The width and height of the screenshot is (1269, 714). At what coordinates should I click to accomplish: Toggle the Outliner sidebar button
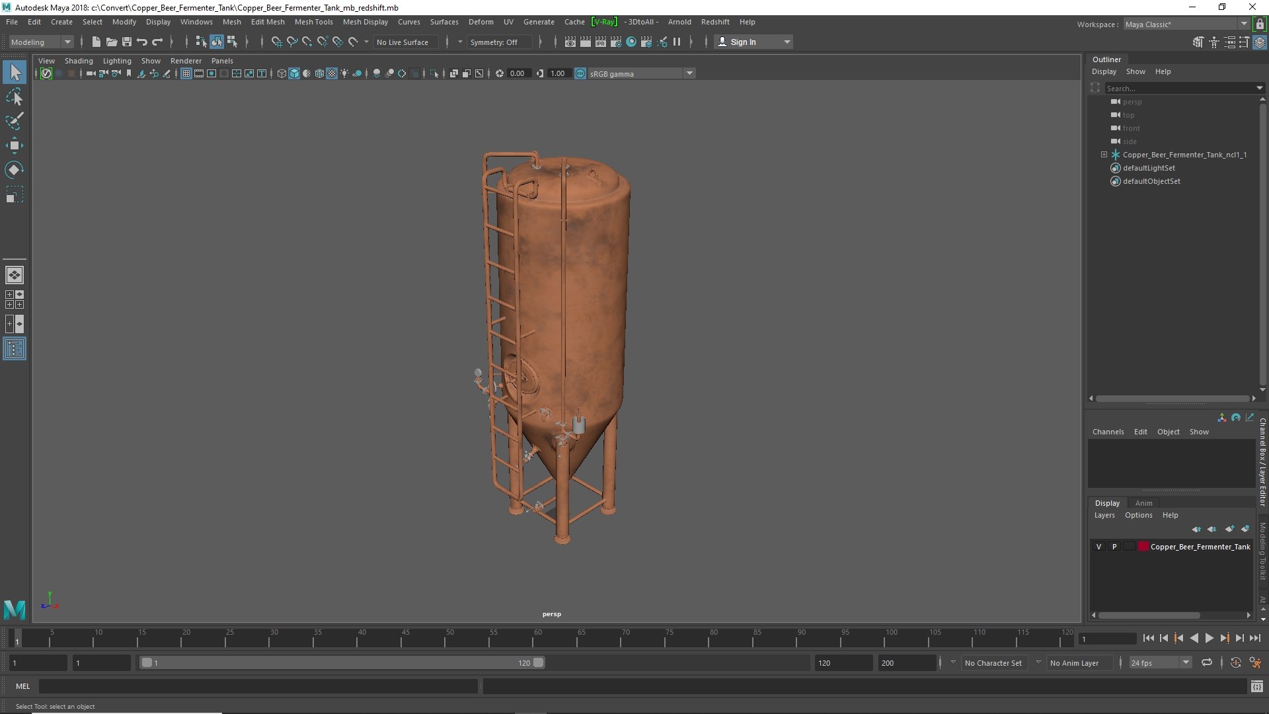pos(15,348)
